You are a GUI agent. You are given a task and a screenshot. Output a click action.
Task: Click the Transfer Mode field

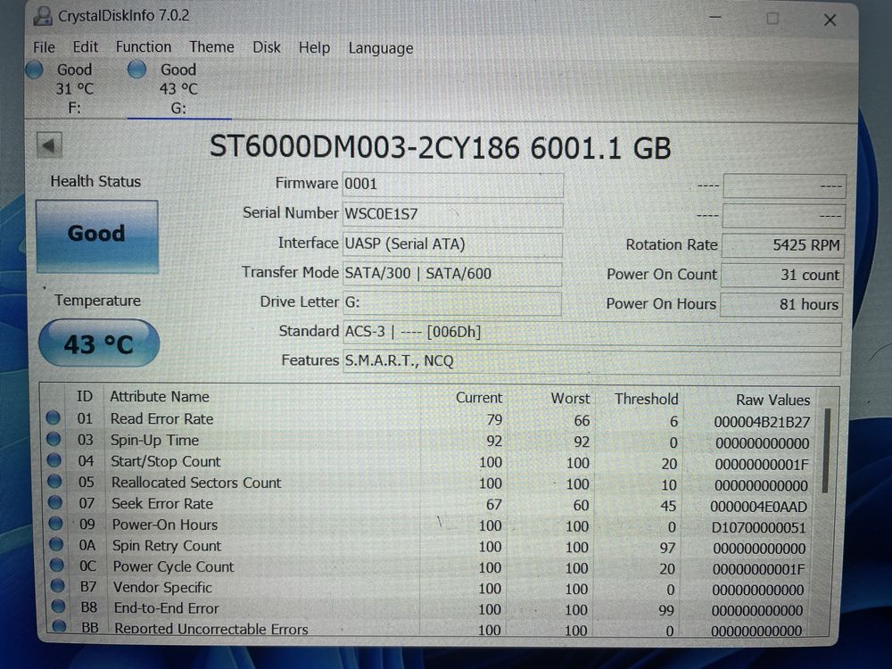451,274
